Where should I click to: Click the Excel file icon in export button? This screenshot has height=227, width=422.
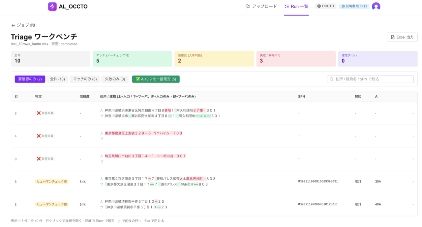click(393, 37)
